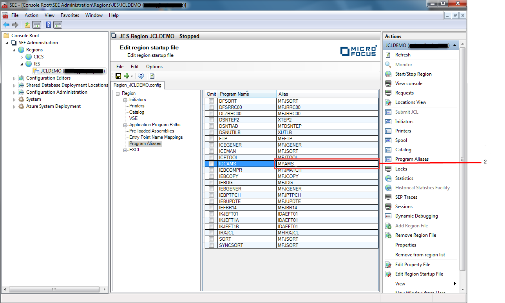Click Start/Stop Region action icon

[x=388, y=74]
